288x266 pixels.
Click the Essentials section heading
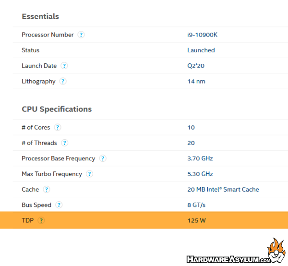click(40, 16)
